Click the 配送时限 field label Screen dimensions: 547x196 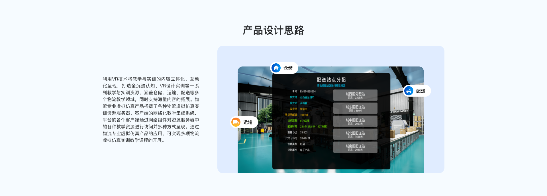click(292, 127)
